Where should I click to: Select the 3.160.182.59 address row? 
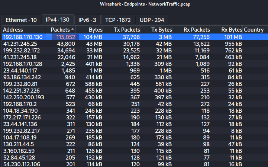tap(135, 151)
